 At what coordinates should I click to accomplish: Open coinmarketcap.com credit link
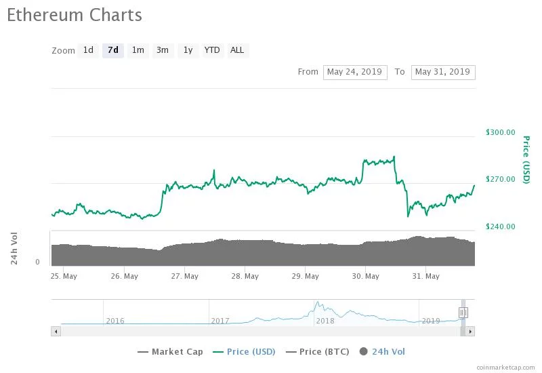pyautogui.click(x=505, y=366)
